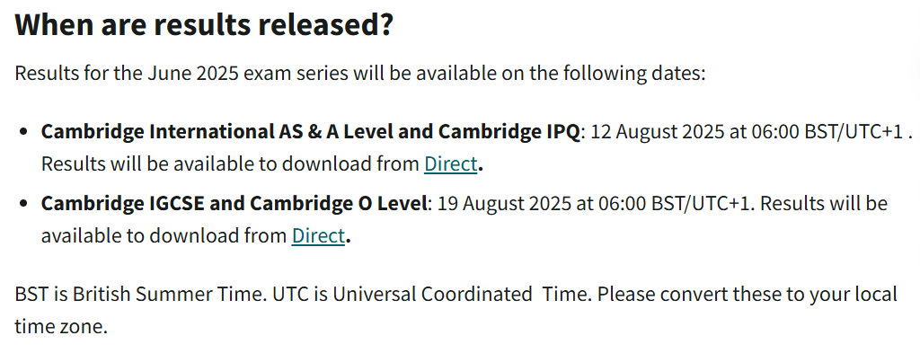Click 'available to download from' in second bullet
This screenshot has width=920, height=353.
[164, 235]
